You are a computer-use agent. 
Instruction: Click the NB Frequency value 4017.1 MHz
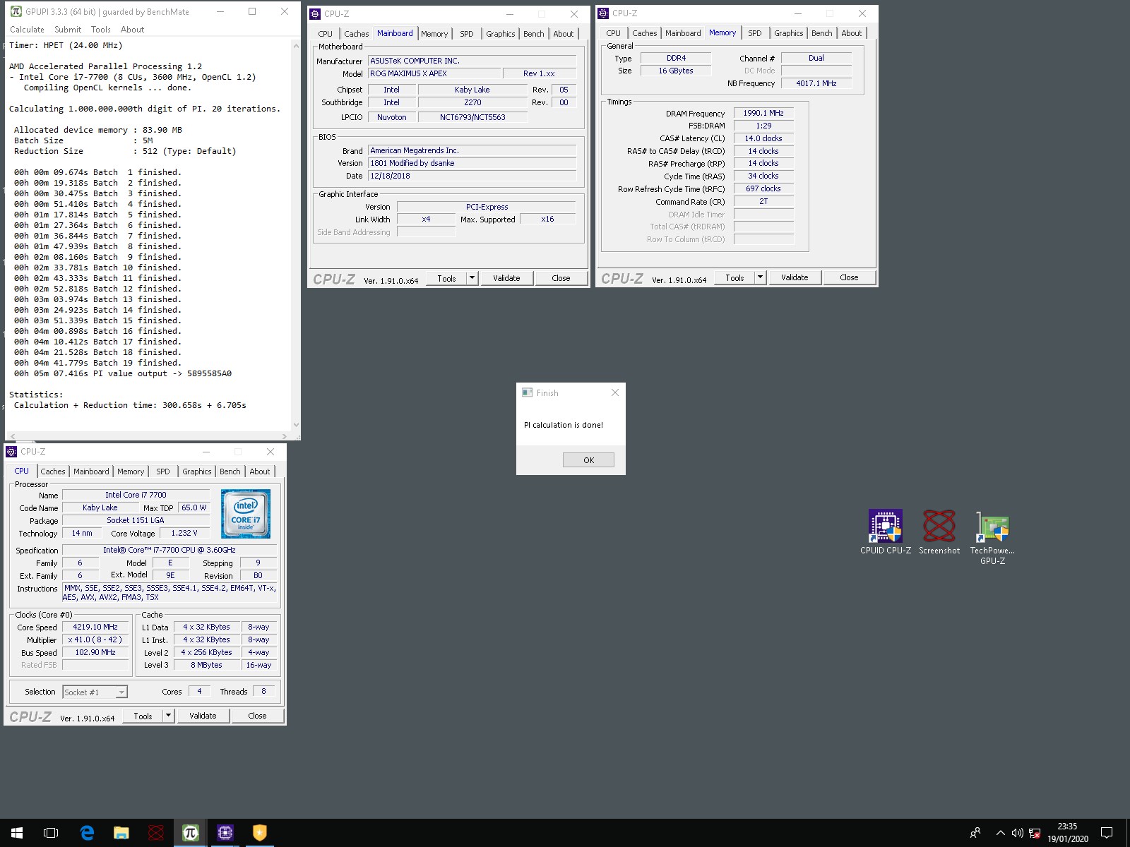[816, 83]
